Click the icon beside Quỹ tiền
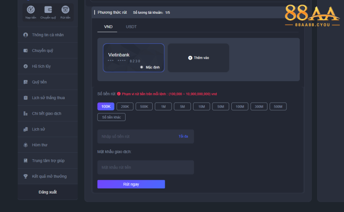344x212 pixels. pyautogui.click(x=26, y=82)
